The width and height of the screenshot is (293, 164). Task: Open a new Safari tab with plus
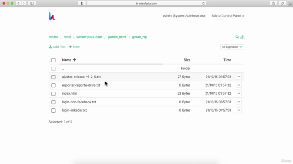pyautogui.click(x=290, y=4)
